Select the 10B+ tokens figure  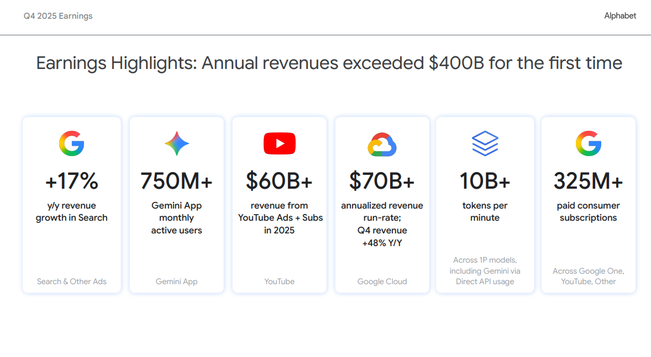[485, 180]
